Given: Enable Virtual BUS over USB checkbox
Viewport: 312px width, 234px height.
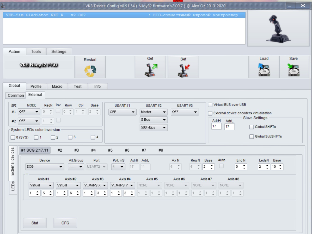Looking at the screenshot, I should [210, 105].
